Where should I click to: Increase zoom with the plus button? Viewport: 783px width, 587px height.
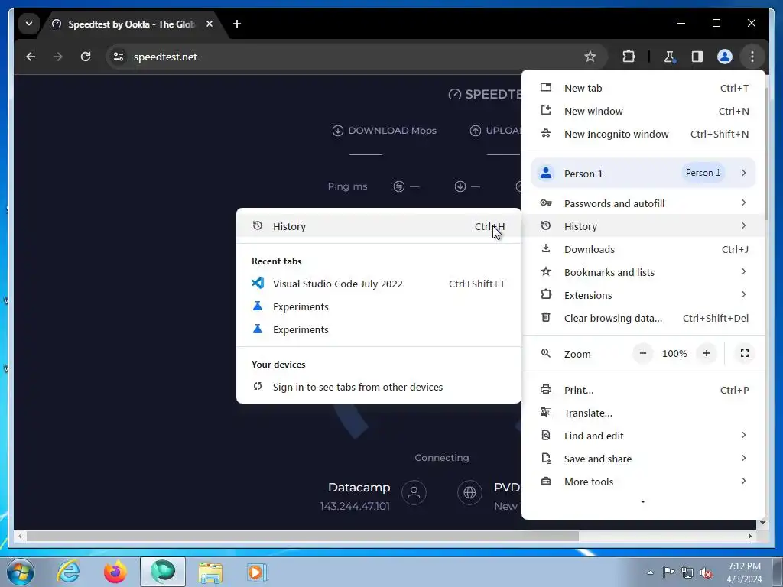[706, 353]
